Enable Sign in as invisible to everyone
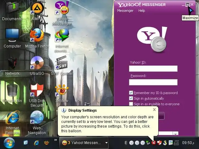 [131, 104]
